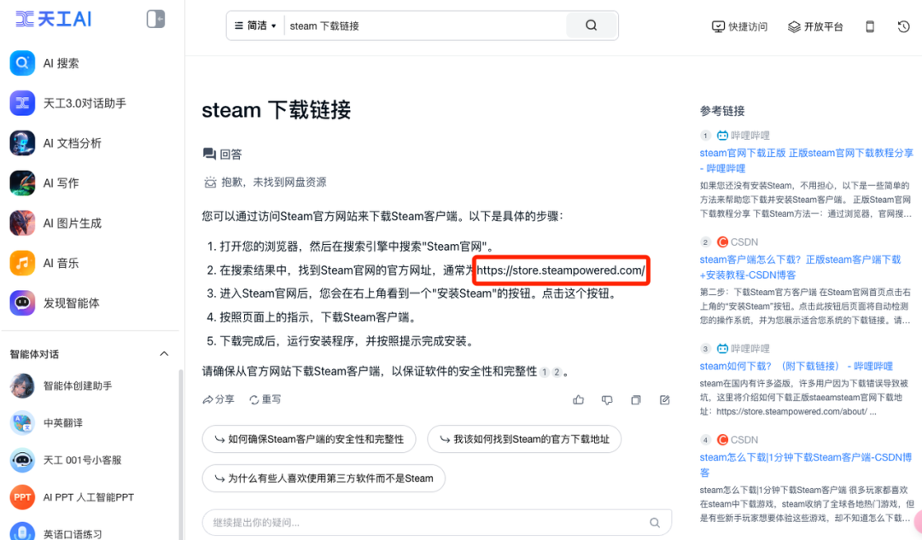This screenshot has height=540, width=922.
Task: Click the 抱歉，未找到网盘资源 notice
Action: coord(266,183)
